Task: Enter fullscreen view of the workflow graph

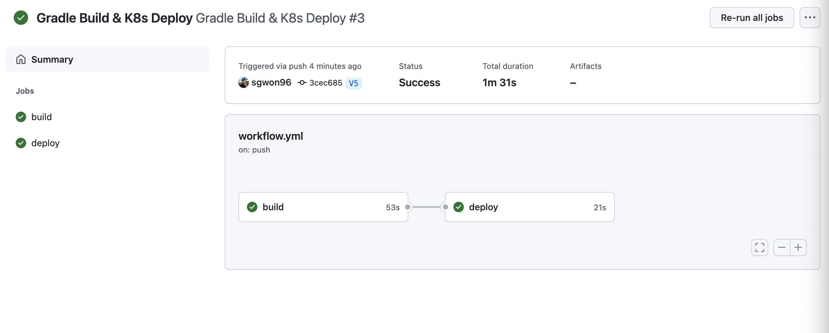Action: point(759,247)
